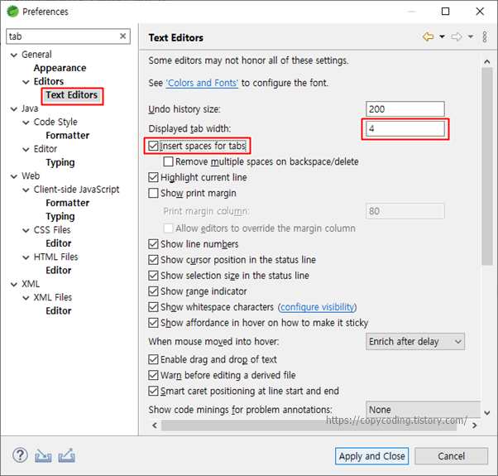Image resolution: width=498 pixels, height=476 pixels.
Task: Collapse the Java tree node
Action: 14,109
